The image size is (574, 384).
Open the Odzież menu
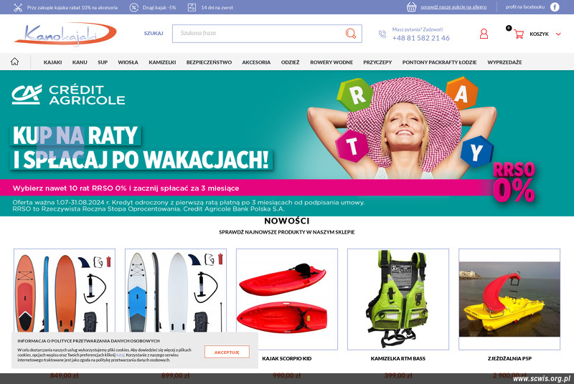[290, 62]
